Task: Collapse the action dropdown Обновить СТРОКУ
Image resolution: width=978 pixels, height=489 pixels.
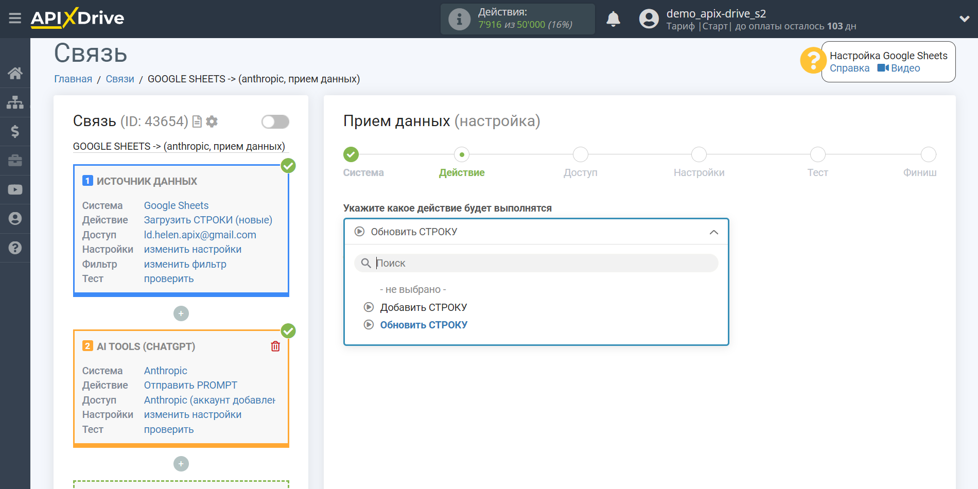Action: tap(536, 232)
